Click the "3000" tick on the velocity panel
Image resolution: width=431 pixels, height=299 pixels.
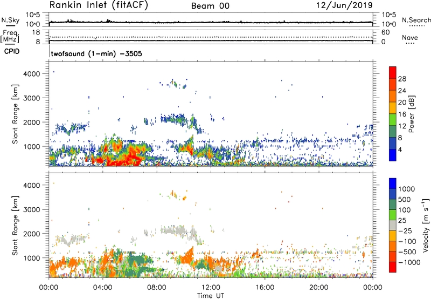click(32, 209)
